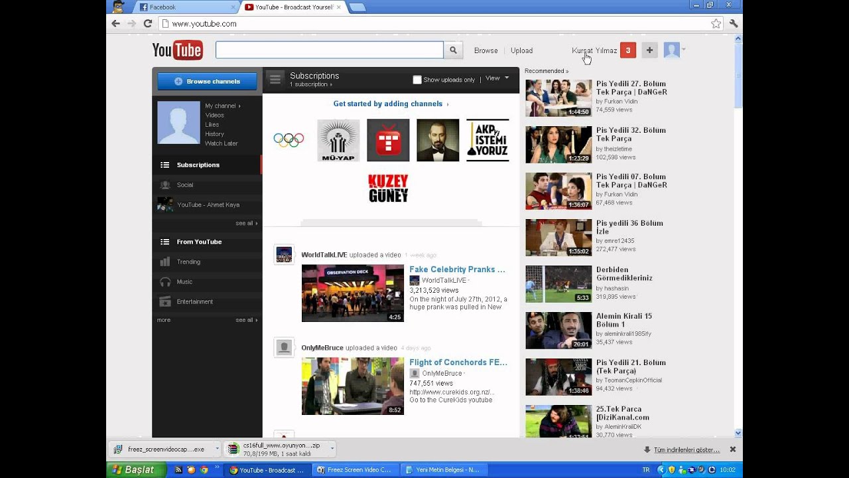
Task: Click in the YouTube search field
Action: coord(329,50)
